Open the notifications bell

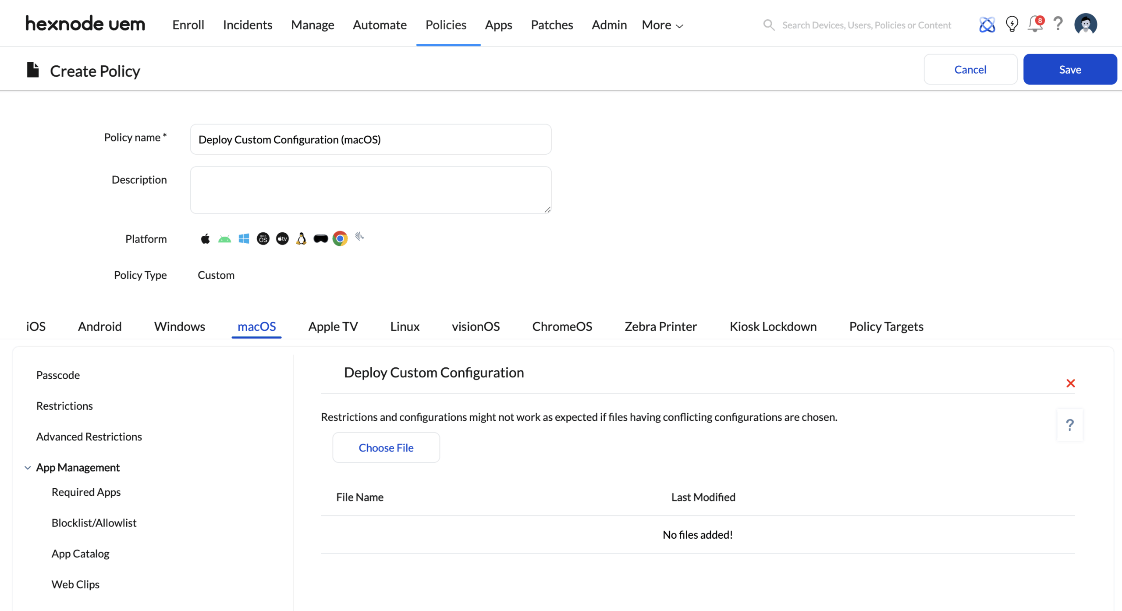point(1035,24)
